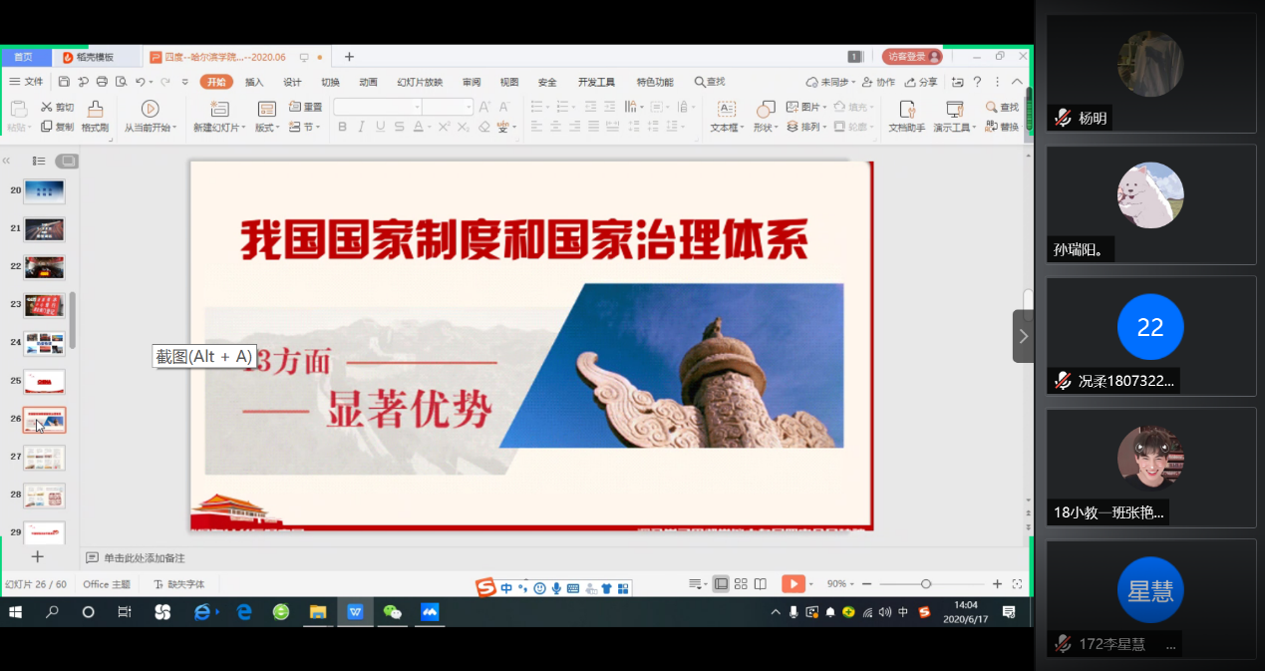Click the guest login (访客登录) button

[x=911, y=57]
